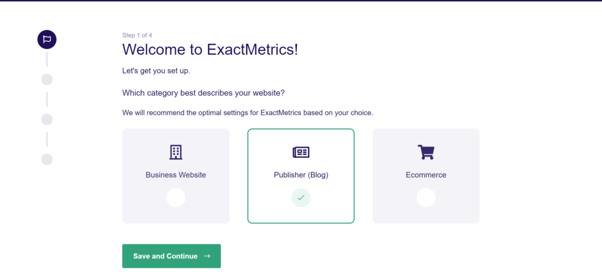Click the Save and Continue button
The width and height of the screenshot is (602, 275).
tap(172, 256)
